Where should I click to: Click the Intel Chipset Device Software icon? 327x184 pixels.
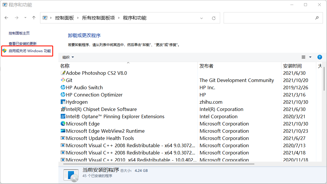click(x=63, y=109)
